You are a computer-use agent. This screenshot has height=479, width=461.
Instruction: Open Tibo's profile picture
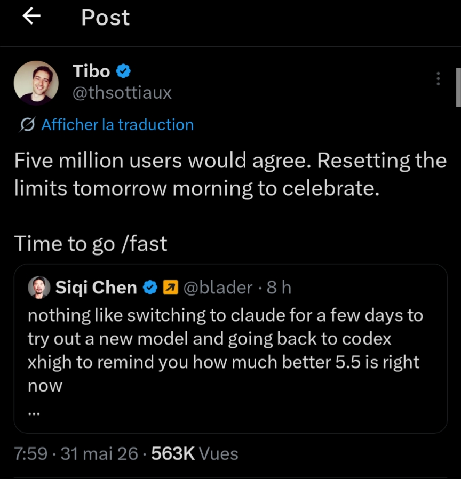[x=36, y=83]
